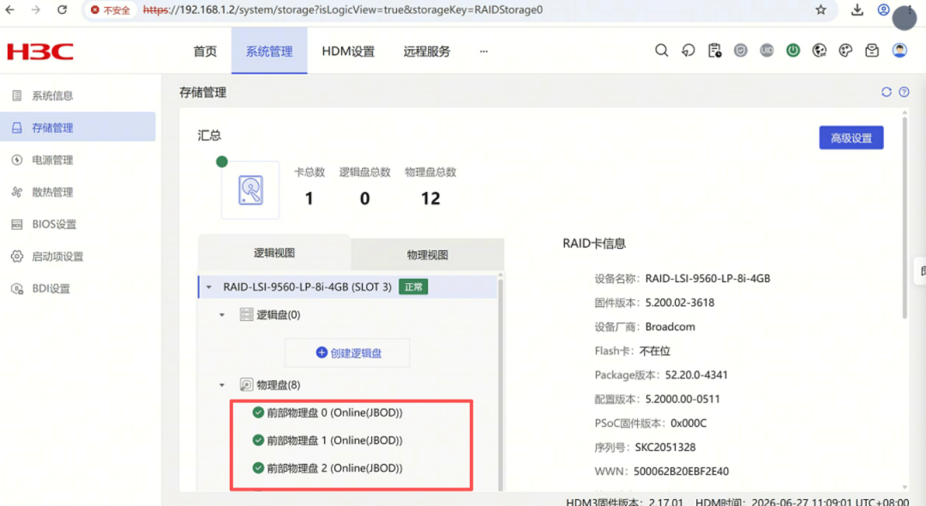This screenshot has height=506, width=926.
Task: Open BDI设置 in the sidebar
Action: (x=78, y=289)
